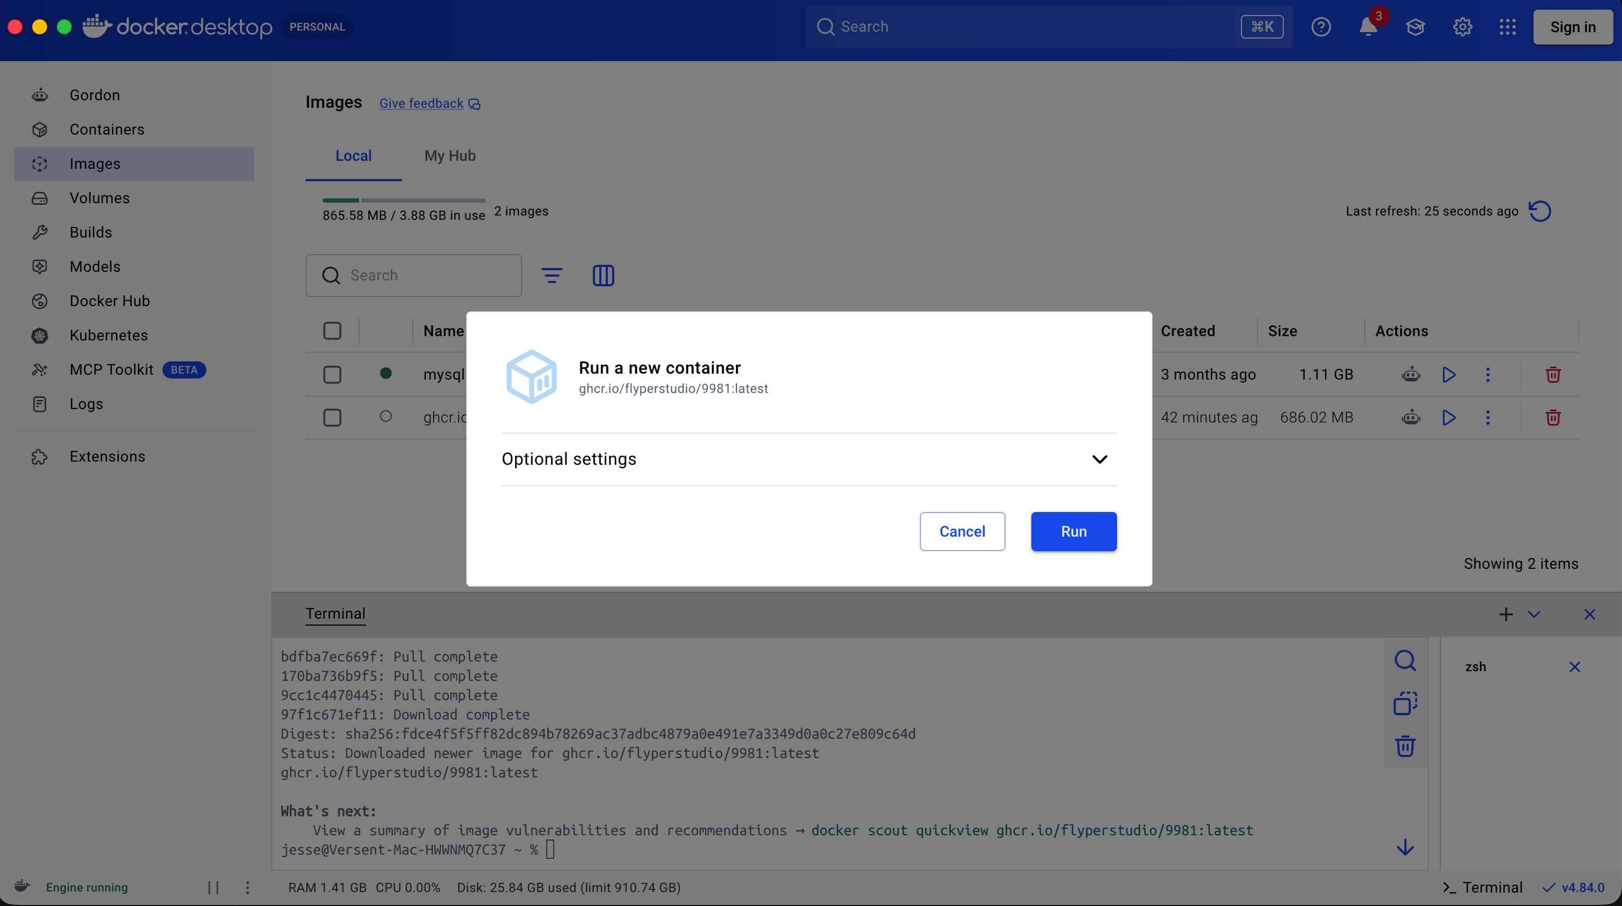Refresh the images list

(1539, 211)
